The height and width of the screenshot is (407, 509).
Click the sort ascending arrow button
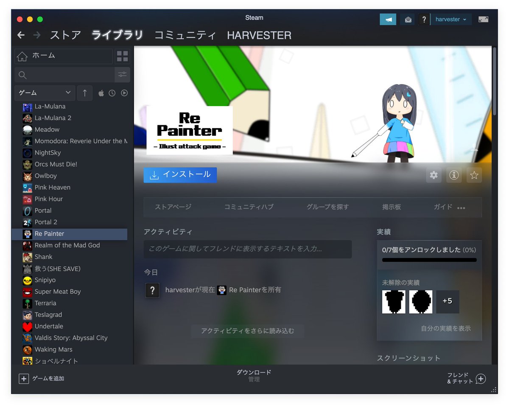click(x=85, y=93)
